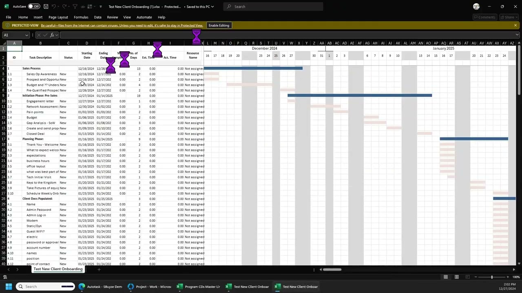The width and height of the screenshot is (522, 293).
Task: Click in the title bar Search box
Action: [273, 7]
